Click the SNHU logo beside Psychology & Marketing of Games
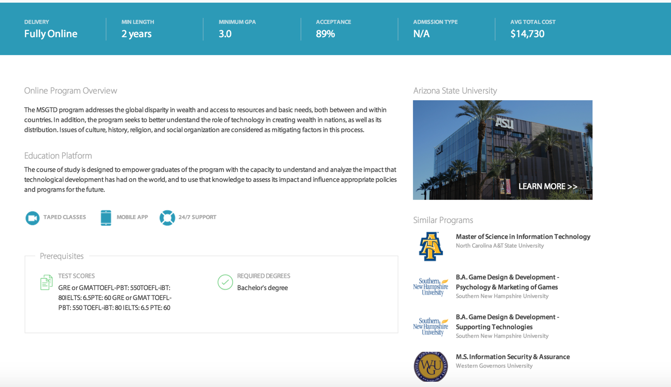The height and width of the screenshot is (387, 671). pos(431,287)
